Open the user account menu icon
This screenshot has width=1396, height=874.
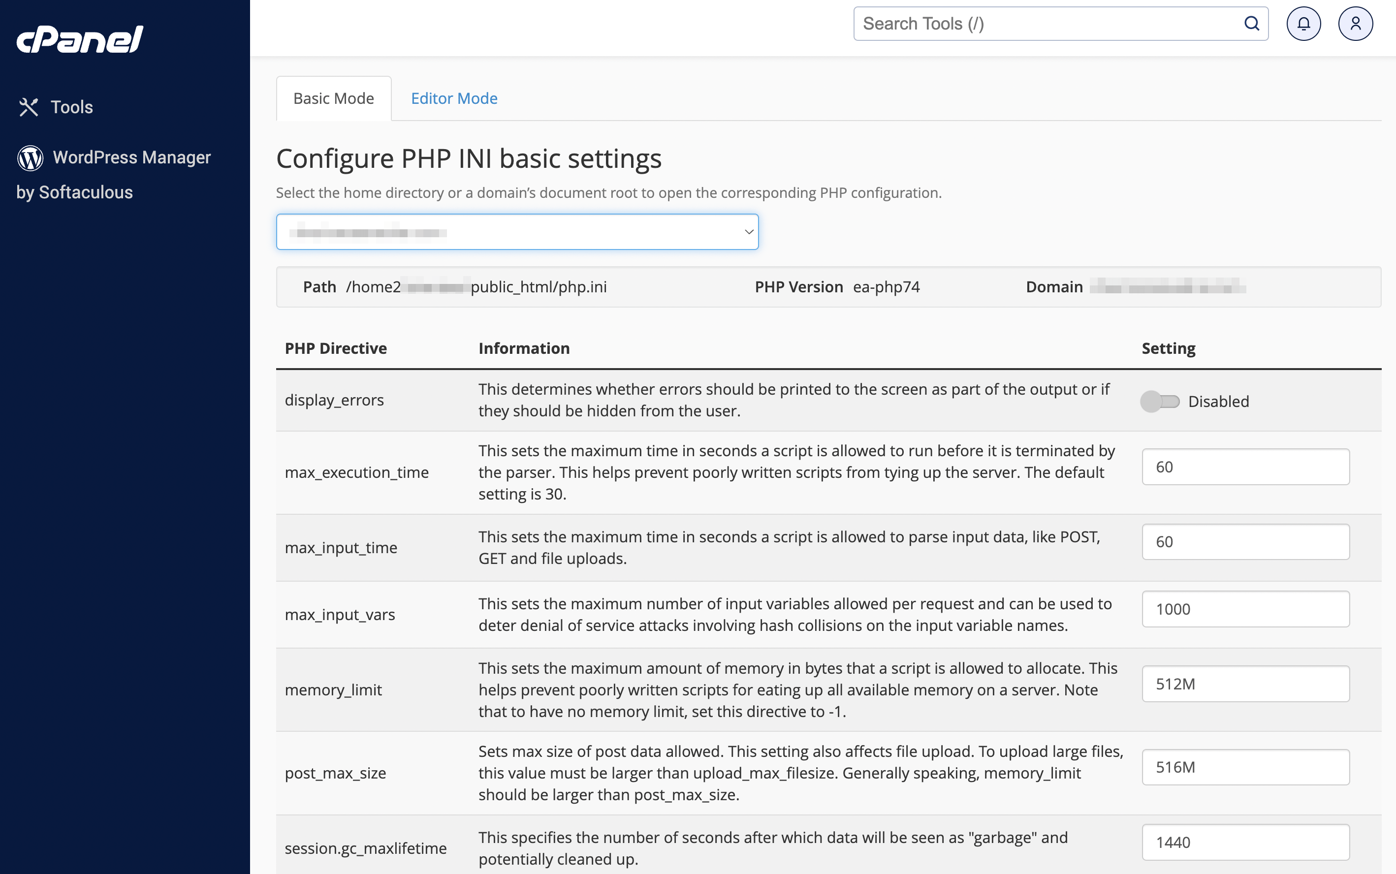point(1355,23)
